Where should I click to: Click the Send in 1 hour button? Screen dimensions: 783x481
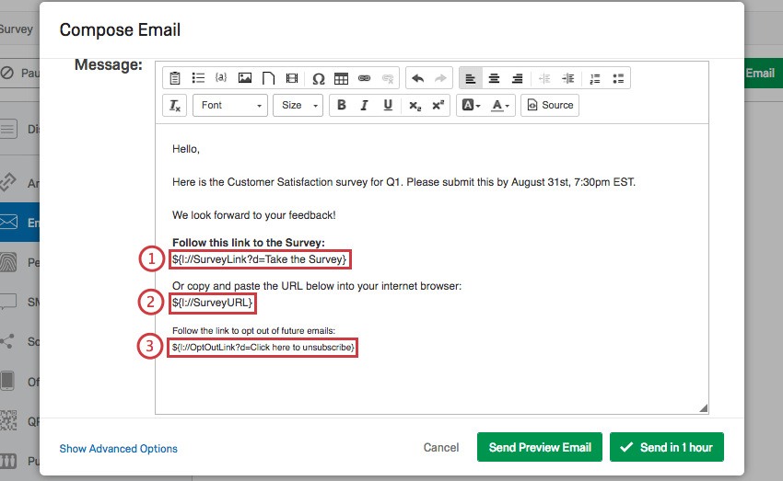(667, 447)
